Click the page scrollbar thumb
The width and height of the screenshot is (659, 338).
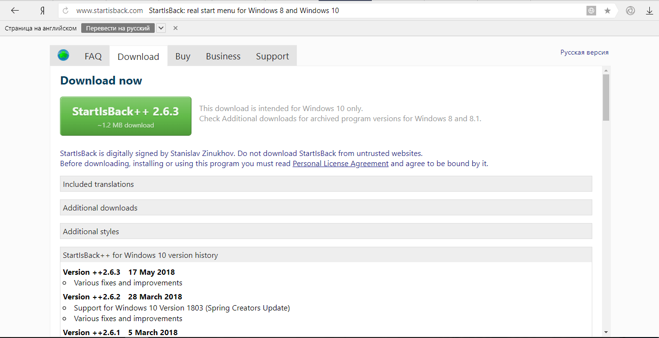pyautogui.click(x=606, y=98)
